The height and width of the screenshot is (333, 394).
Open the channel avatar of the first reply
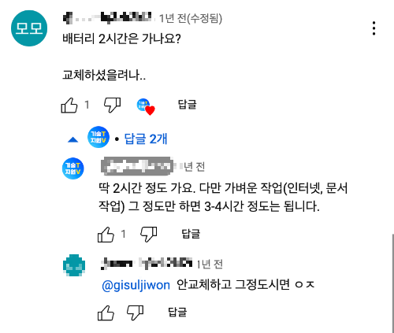tap(73, 168)
